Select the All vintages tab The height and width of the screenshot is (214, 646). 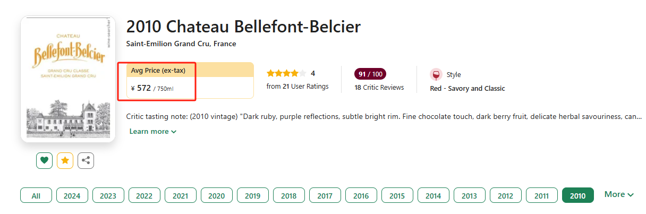tap(36, 195)
